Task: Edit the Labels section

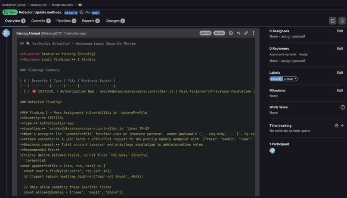Action: 340,73
